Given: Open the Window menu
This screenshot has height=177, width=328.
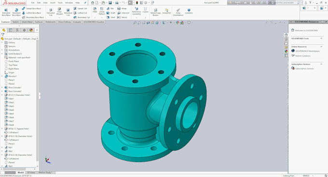Looking at the screenshot, I should point(69,3).
